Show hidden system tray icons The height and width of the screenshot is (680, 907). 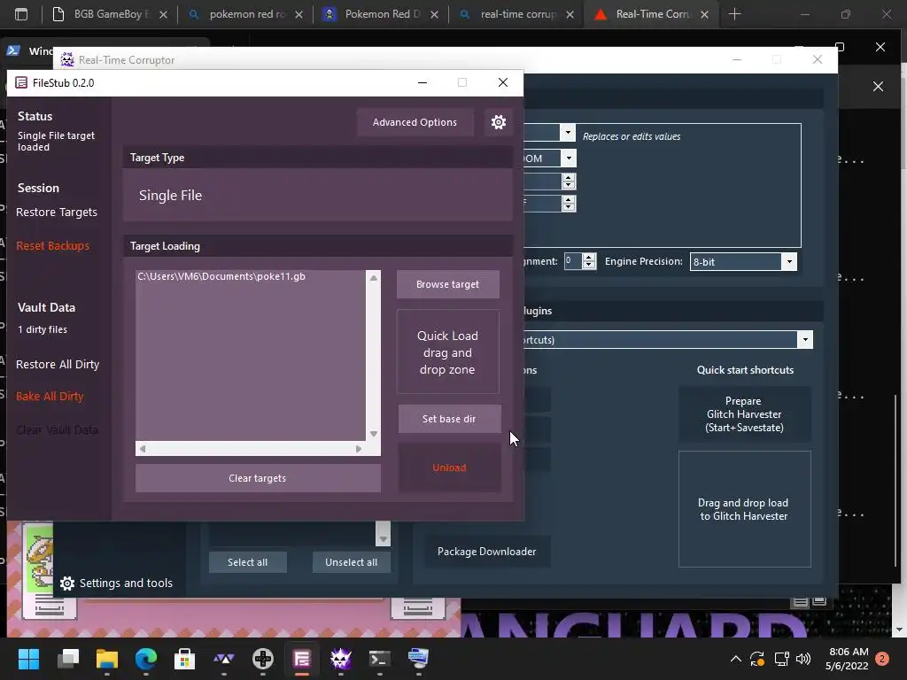click(736, 659)
